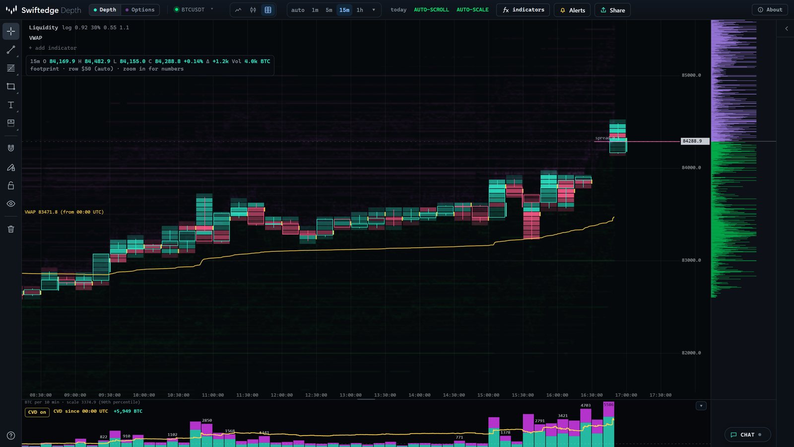Toggle visibility of drawings eye icon
Viewport: 794px width, 447px height.
pyautogui.click(x=11, y=204)
